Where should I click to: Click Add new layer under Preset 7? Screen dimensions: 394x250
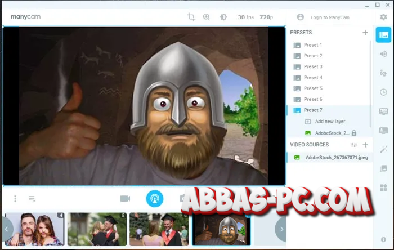pos(330,121)
